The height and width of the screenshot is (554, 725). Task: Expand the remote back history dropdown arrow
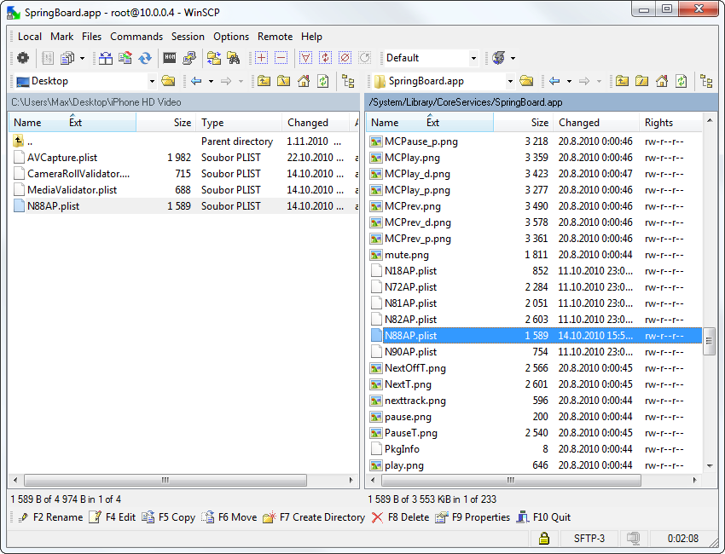pos(569,81)
